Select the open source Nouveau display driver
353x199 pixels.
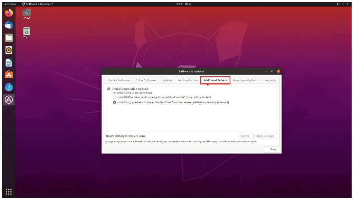pyautogui.click(x=114, y=102)
